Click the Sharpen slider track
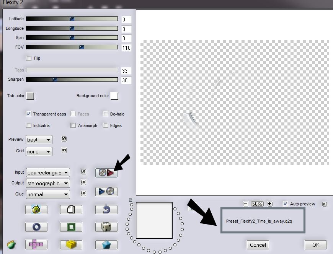This screenshot has width=333, height=254. coord(72,79)
